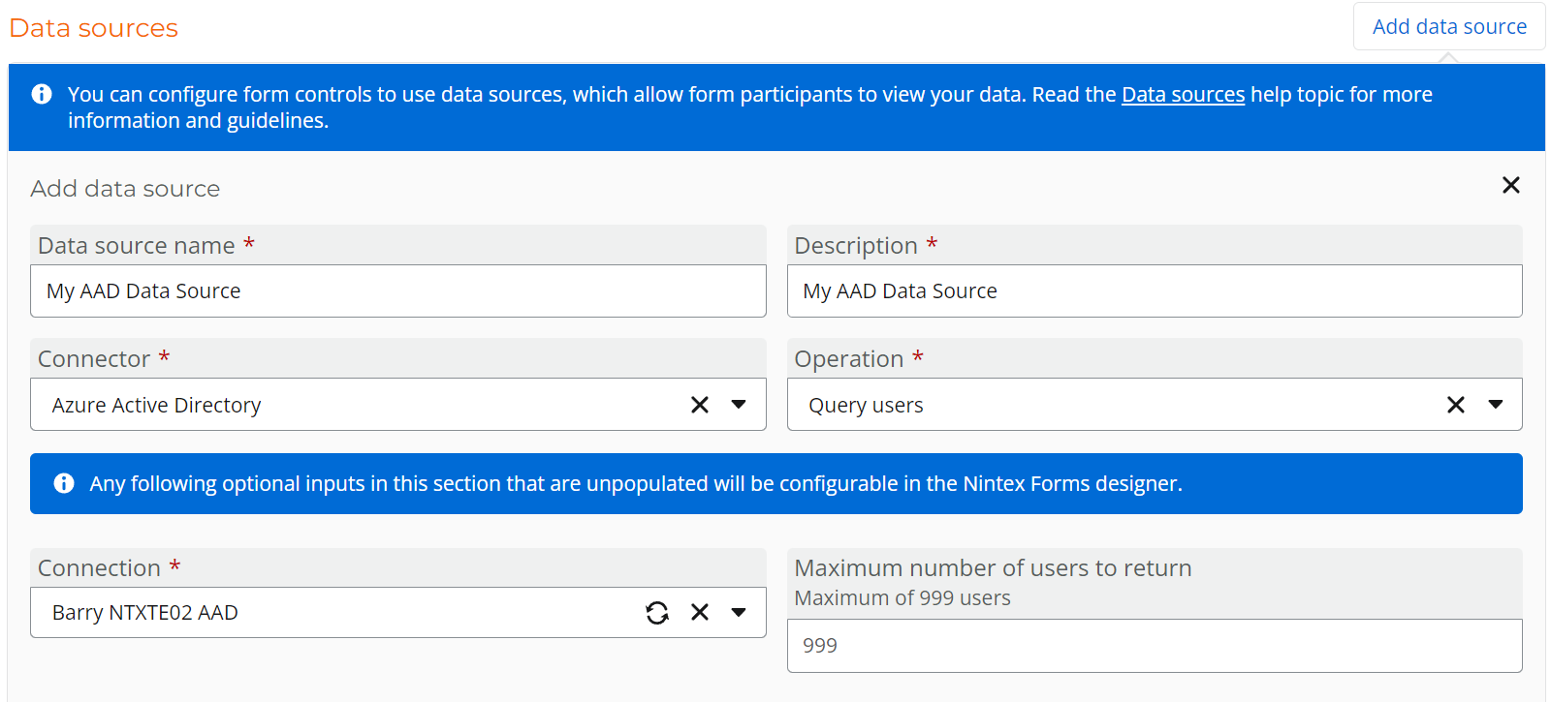
Task: Expand the Connection dropdown arrow
Action: (x=739, y=612)
